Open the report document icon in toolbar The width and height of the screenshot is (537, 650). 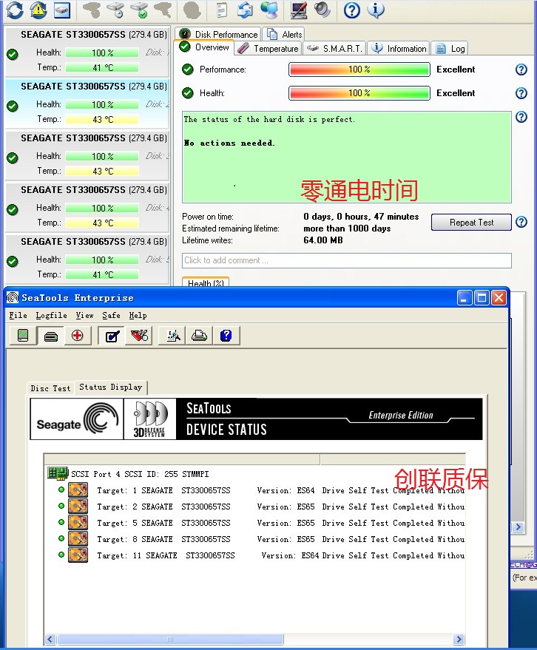click(x=222, y=10)
